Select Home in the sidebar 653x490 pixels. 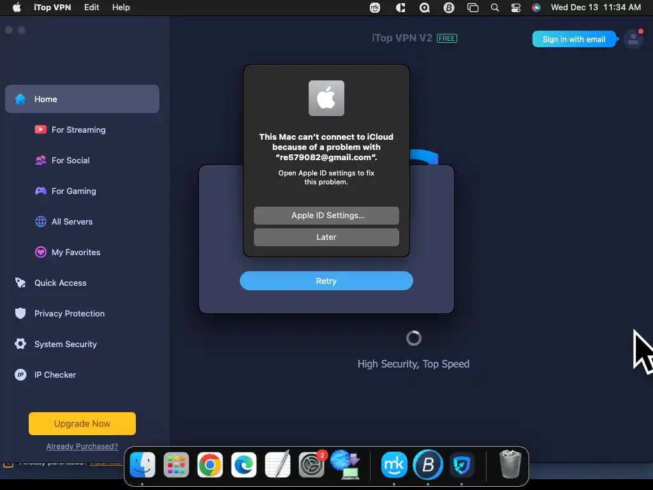click(x=82, y=99)
